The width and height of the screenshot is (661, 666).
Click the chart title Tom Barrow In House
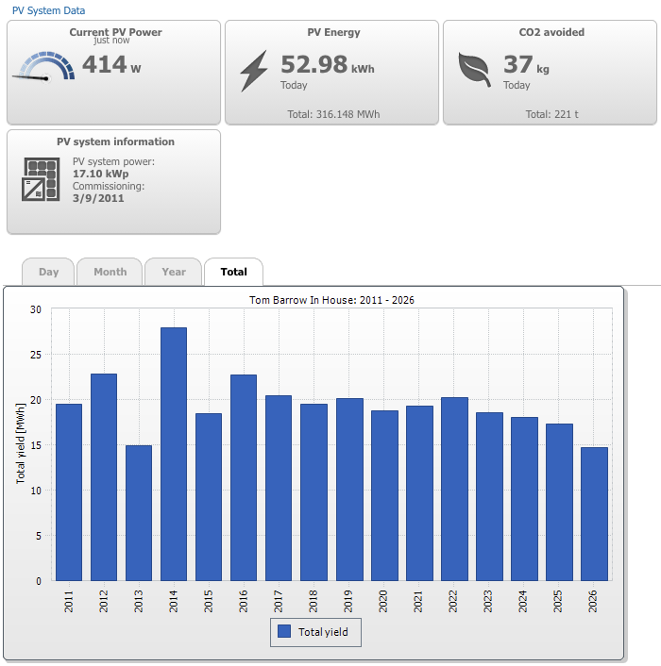pos(331,300)
